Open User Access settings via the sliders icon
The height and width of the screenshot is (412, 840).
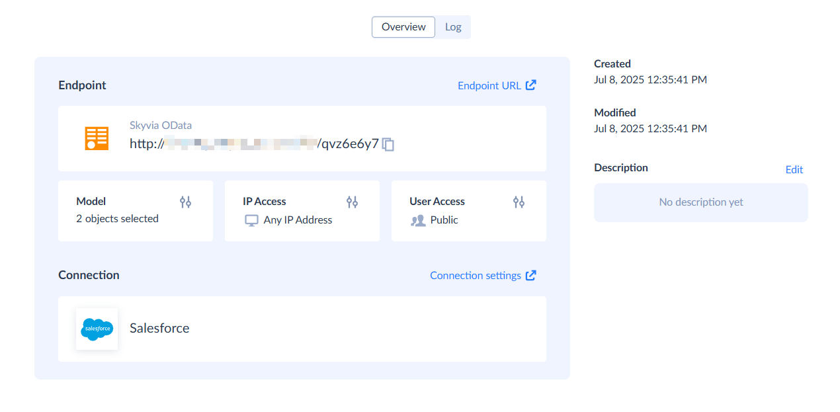[x=519, y=202]
